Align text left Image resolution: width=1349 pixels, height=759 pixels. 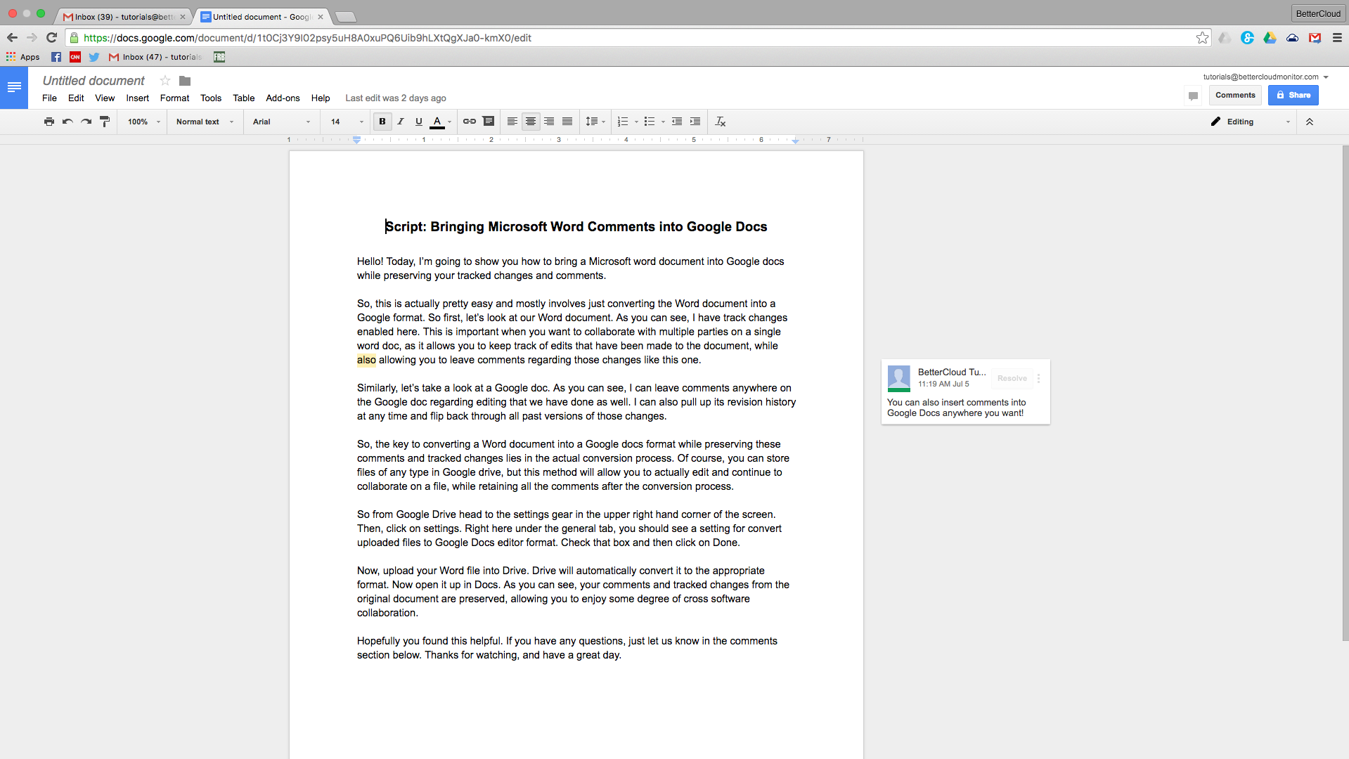512,122
